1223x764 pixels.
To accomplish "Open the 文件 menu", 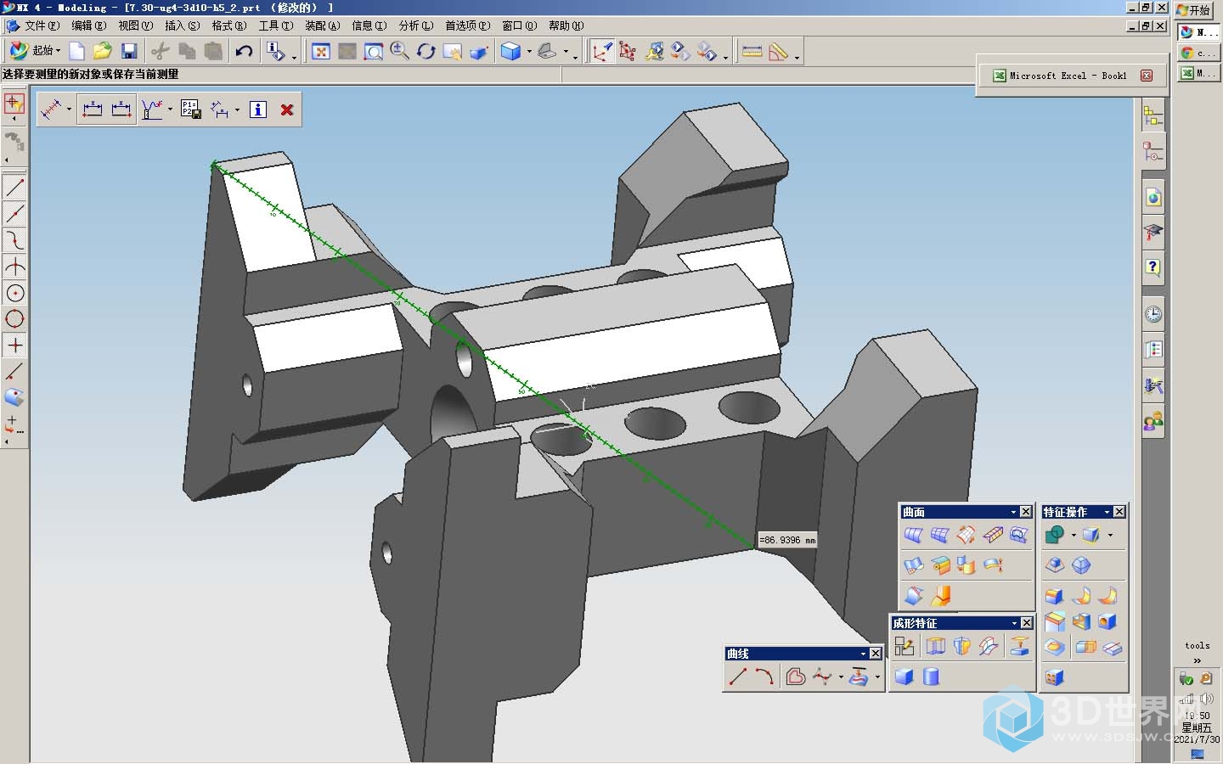I will tap(42, 25).
